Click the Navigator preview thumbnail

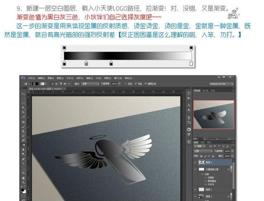(x=214, y=115)
